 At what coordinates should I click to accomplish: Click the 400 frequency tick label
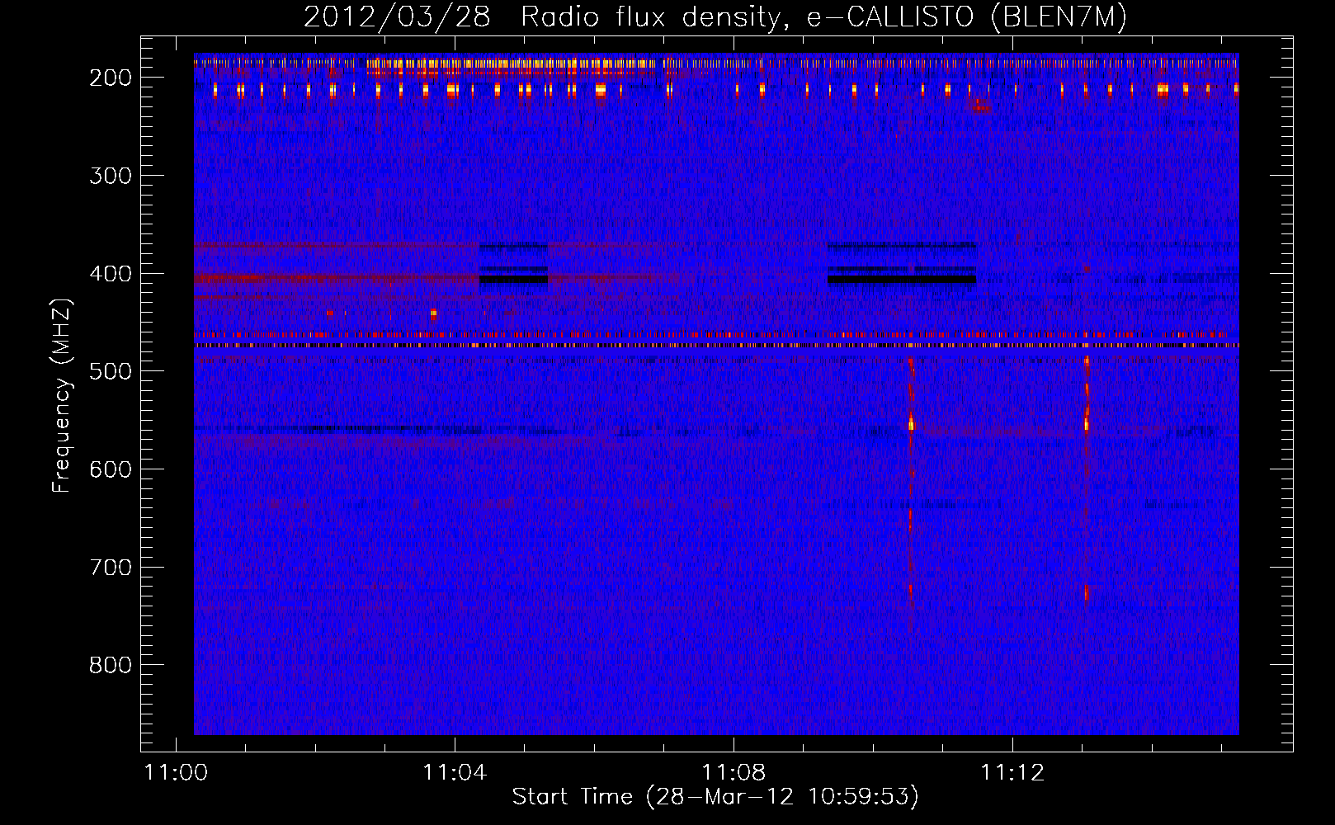[x=111, y=274]
